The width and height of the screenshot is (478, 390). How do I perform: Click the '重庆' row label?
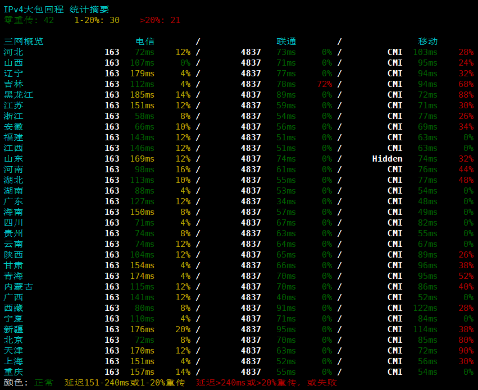(x=13, y=371)
